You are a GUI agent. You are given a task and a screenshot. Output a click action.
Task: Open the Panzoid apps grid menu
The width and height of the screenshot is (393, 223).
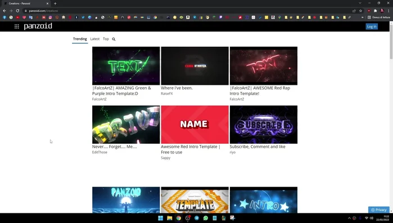[17, 26]
